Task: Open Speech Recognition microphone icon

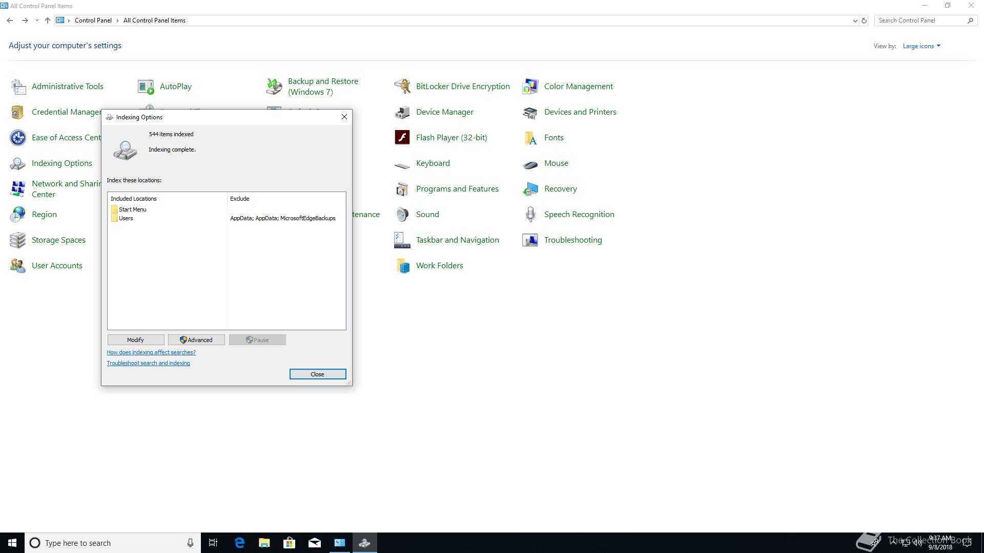Action: [x=530, y=215]
